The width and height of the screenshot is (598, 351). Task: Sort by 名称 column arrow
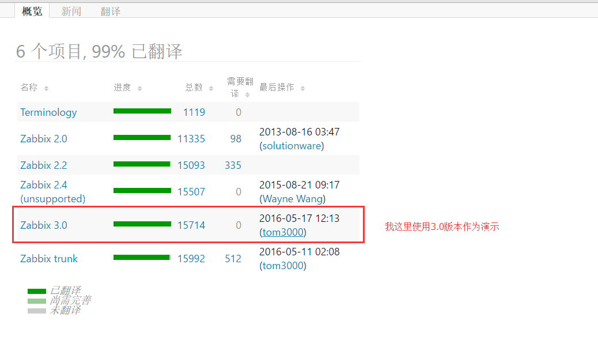click(x=46, y=89)
